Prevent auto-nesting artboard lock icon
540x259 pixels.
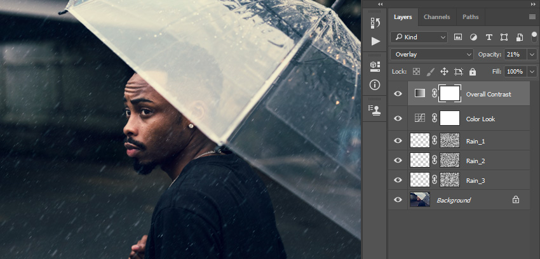click(459, 72)
